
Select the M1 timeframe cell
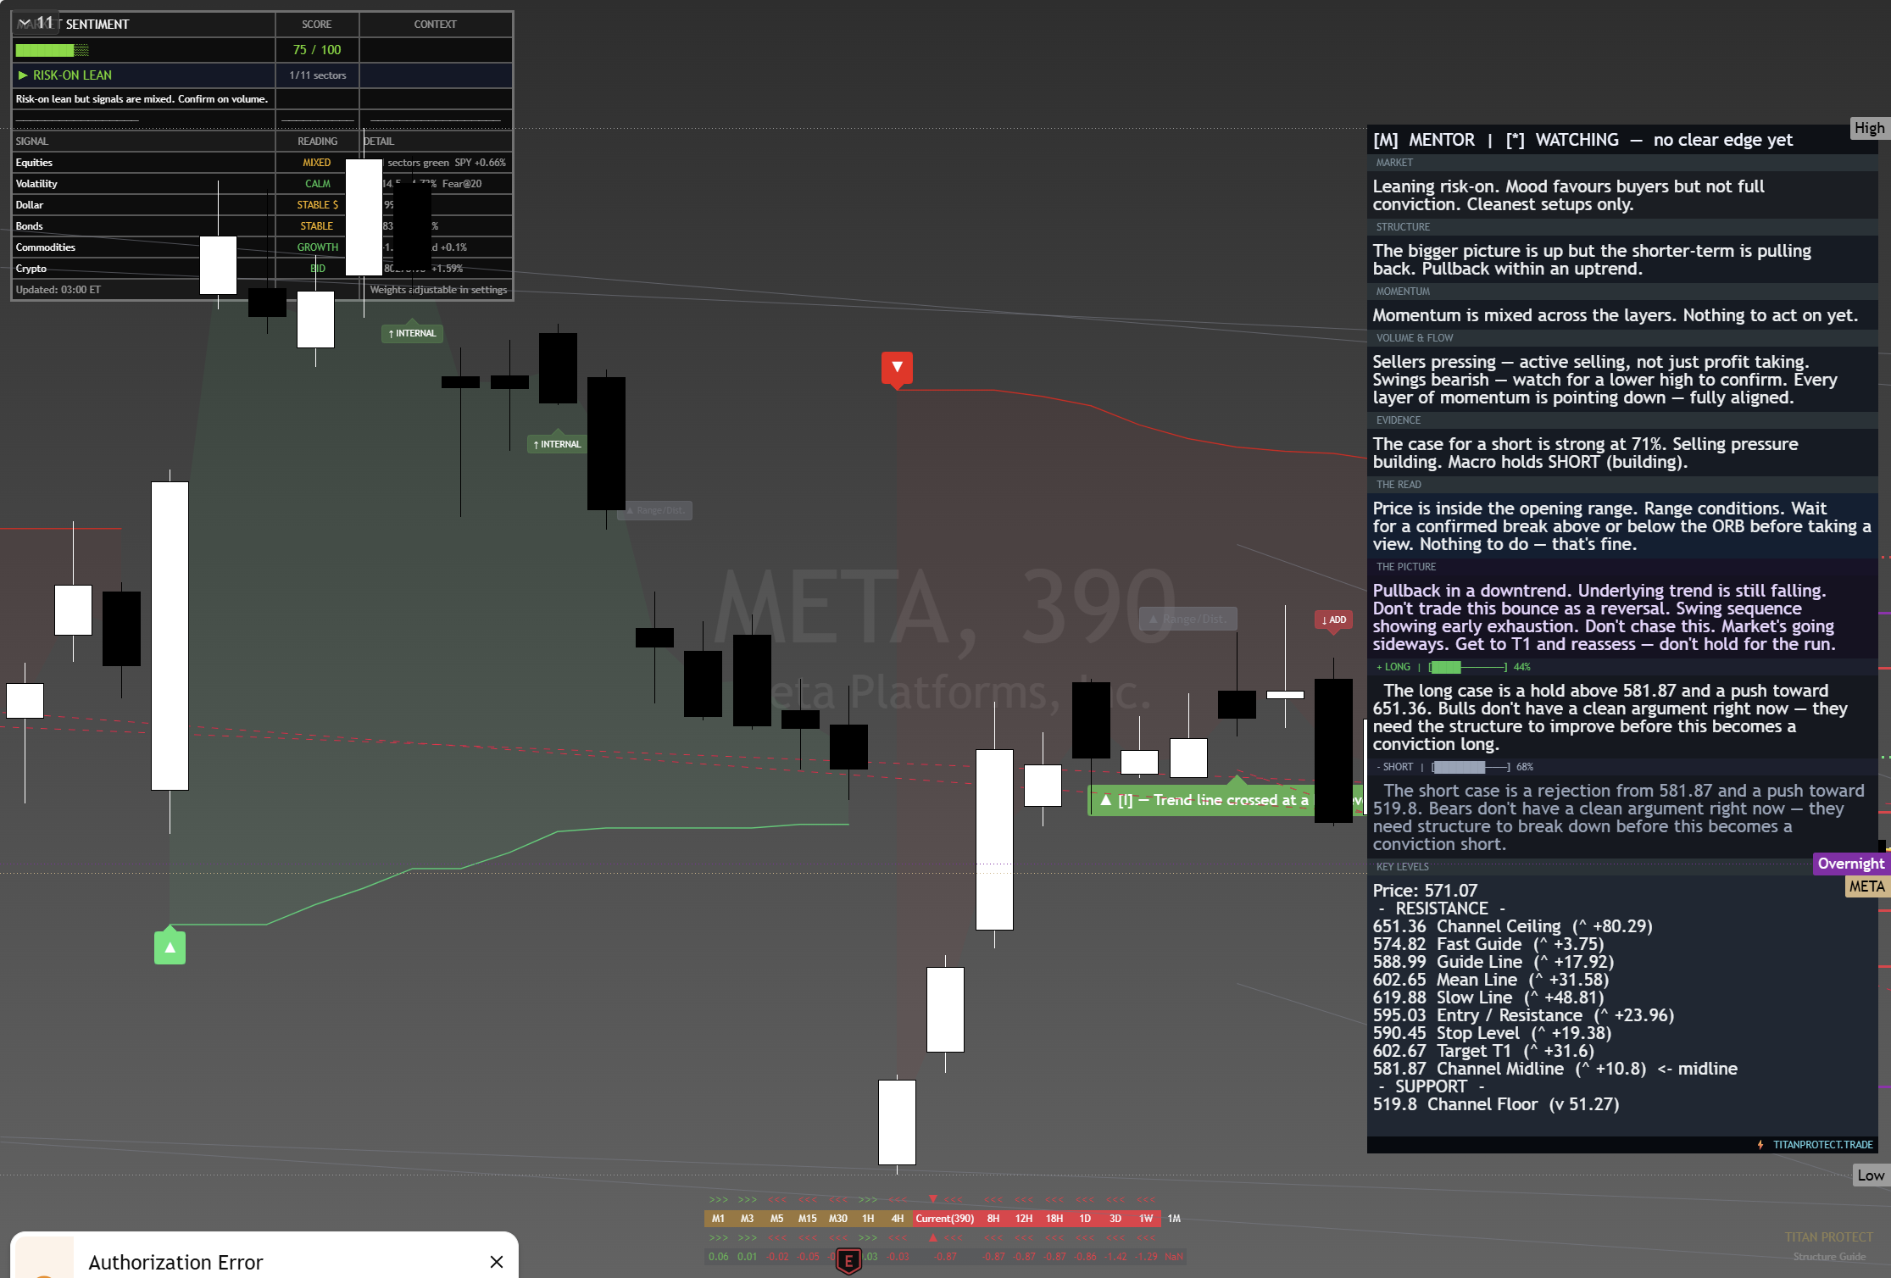coord(719,1219)
